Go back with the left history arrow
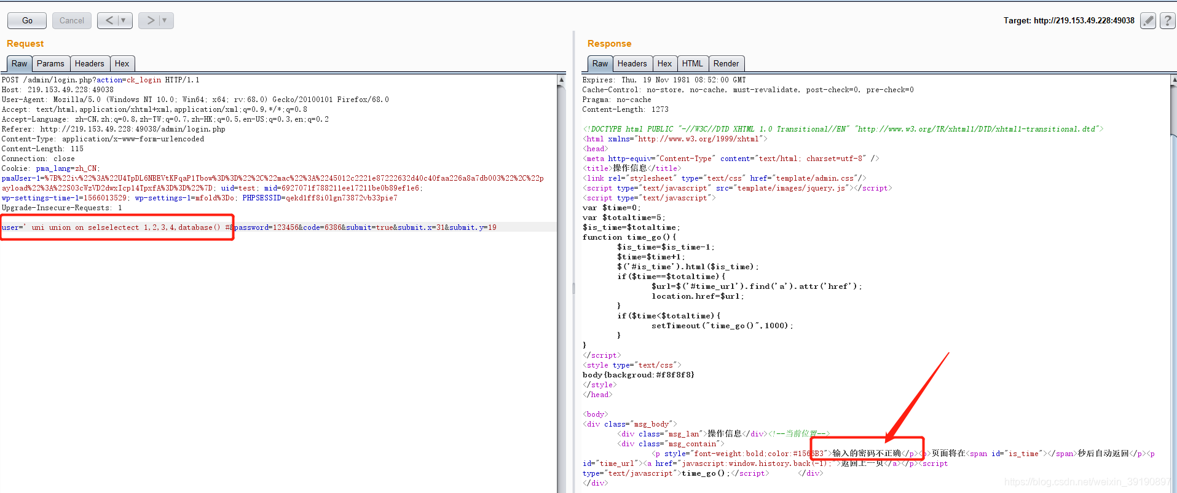The width and height of the screenshot is (1177, 493). coord(109,20)
